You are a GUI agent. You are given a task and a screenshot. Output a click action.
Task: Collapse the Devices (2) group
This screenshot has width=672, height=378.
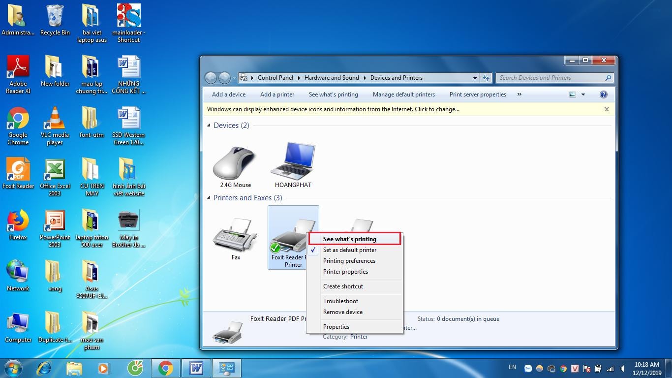click(209, 126)
